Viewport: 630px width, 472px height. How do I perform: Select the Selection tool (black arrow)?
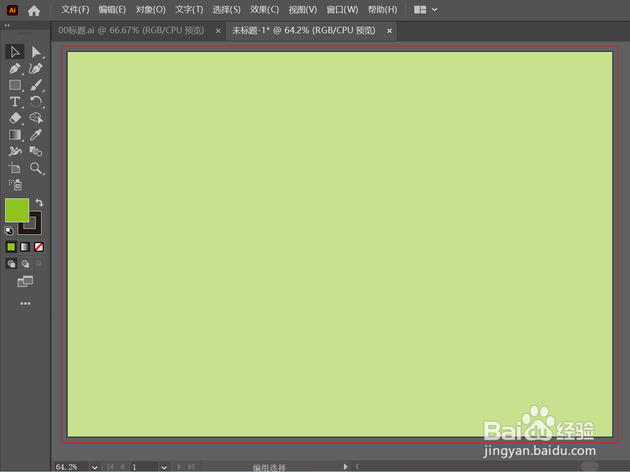click(15, 52)
